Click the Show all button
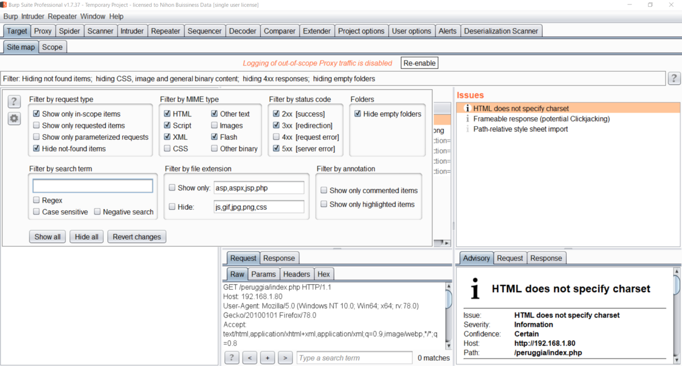The width and height of the screenshot is (682, 366). [47, 237]
